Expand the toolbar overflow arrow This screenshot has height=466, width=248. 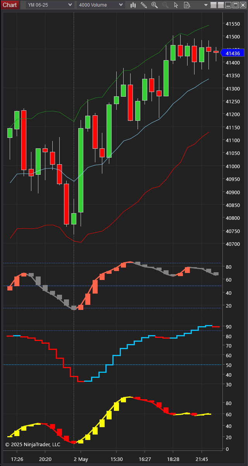[x=205, y=5]
